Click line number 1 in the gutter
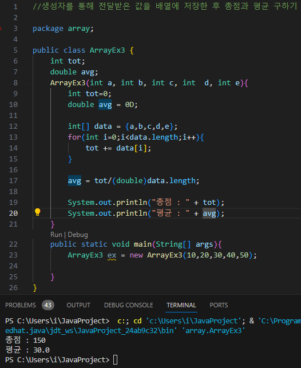The width and height of the screenshot is (301, 368). coord(15,7)
